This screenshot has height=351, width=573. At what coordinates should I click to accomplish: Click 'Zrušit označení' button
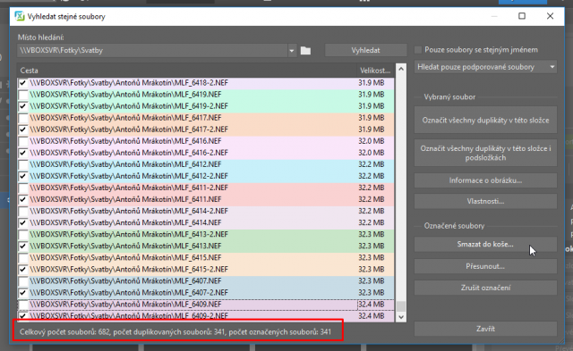(485, 288)
